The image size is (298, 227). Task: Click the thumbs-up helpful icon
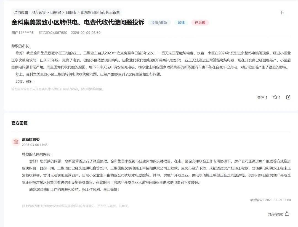(x=287, y=214)
